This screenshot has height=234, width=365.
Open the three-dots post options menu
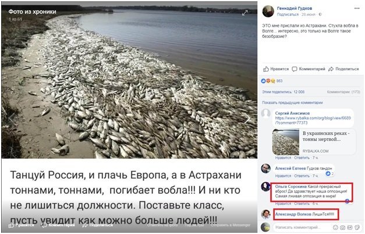coord(357,8)
